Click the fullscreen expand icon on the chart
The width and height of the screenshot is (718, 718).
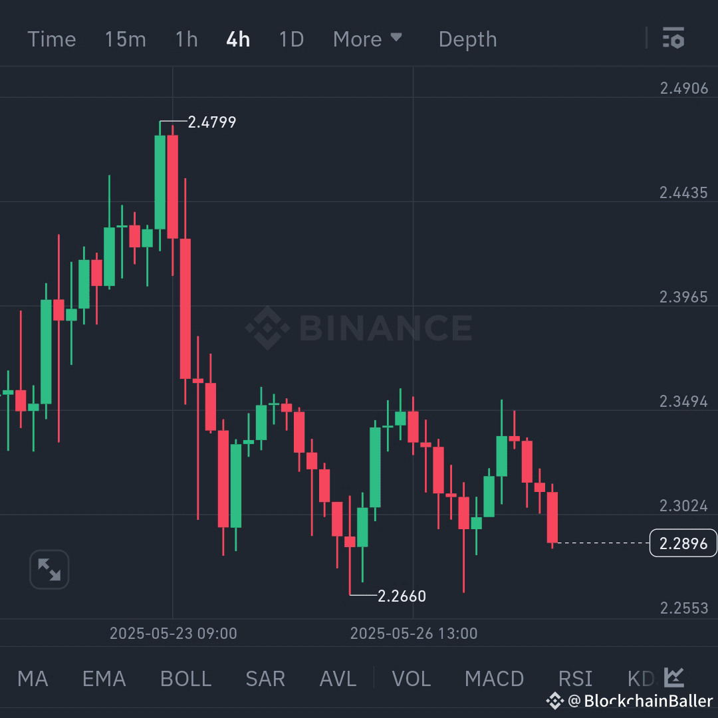tap(49, 569)
